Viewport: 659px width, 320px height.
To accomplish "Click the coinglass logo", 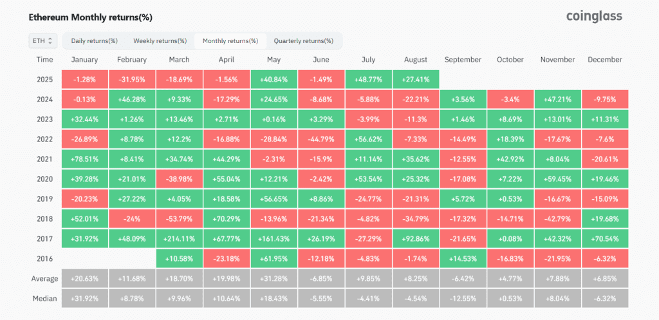I will (594, 16).
